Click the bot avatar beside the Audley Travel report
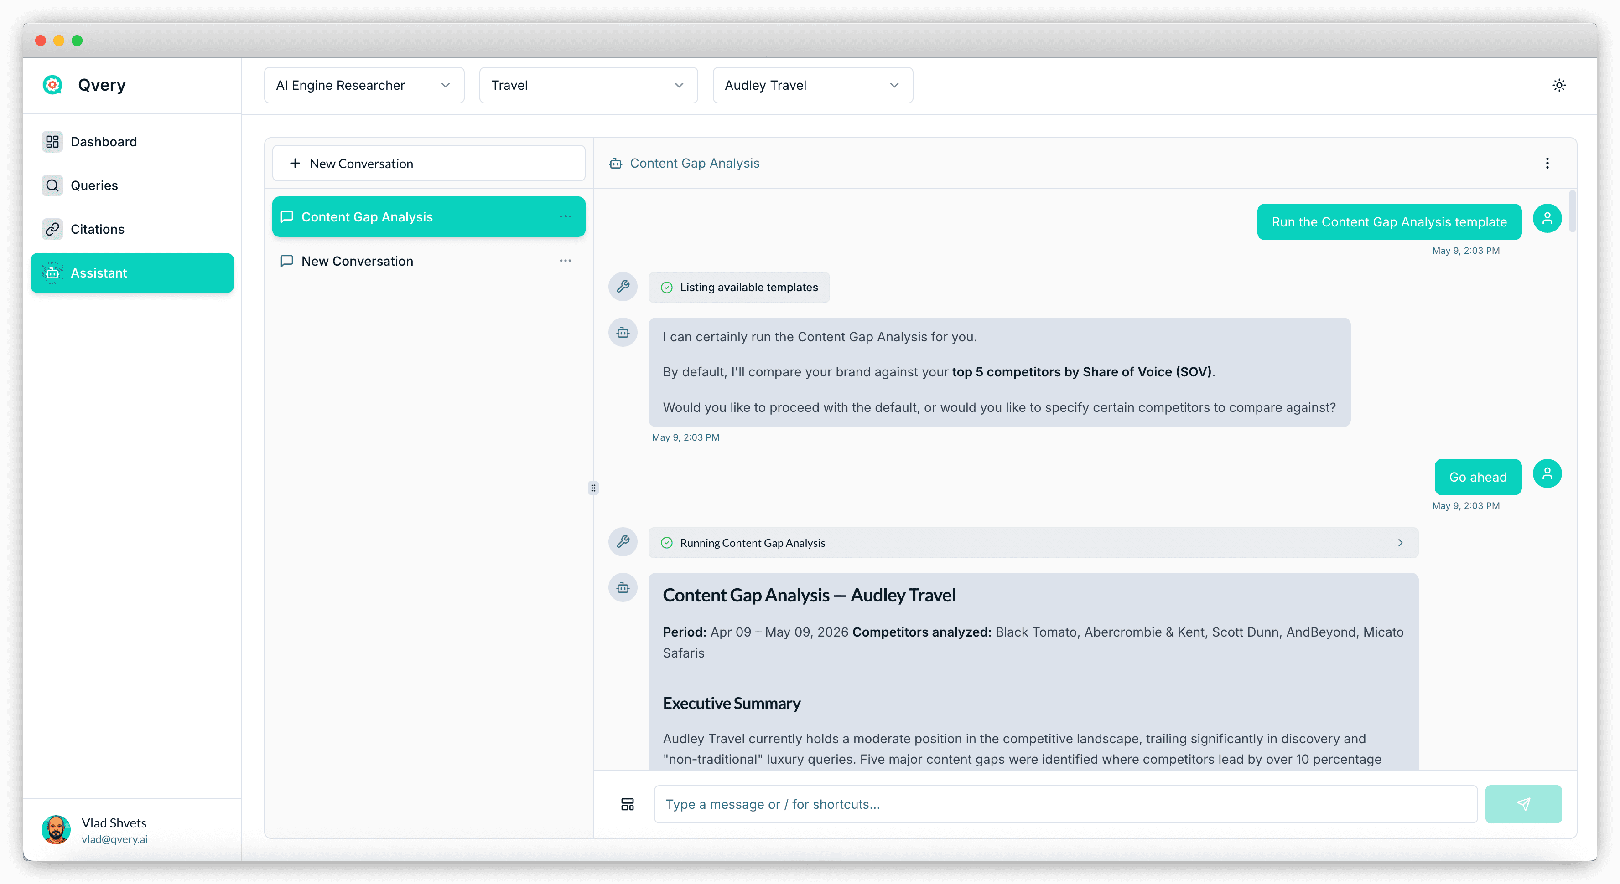The image size is (1620, 884). pyautogui.click(x=623, y=587)
